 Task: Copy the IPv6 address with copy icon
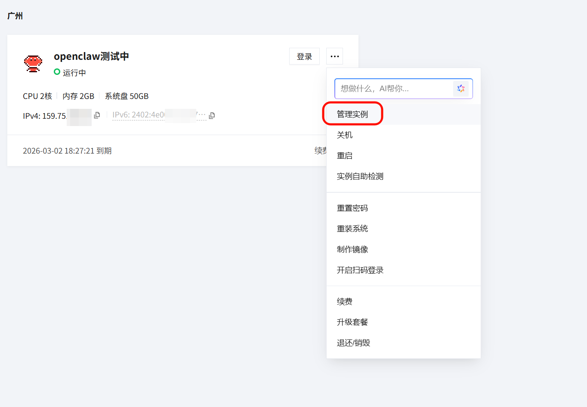click(x=212, y=115)
